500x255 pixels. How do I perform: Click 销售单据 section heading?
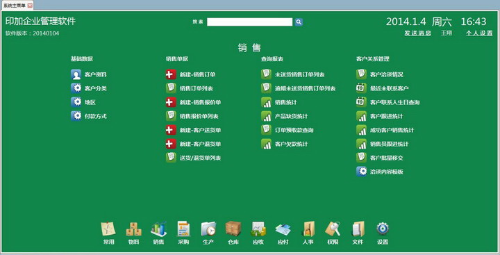tap(176, 59)
